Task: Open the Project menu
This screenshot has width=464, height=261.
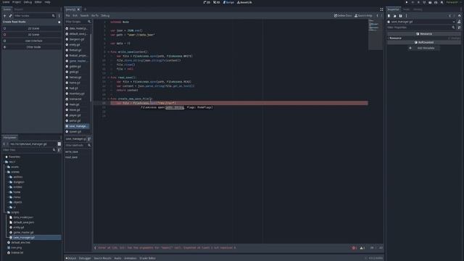Action: pos(17,2)
